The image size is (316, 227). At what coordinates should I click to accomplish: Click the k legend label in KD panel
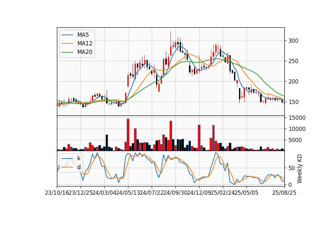[79, 158]
